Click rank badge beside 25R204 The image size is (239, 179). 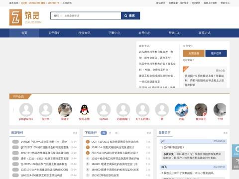point(88,153)
